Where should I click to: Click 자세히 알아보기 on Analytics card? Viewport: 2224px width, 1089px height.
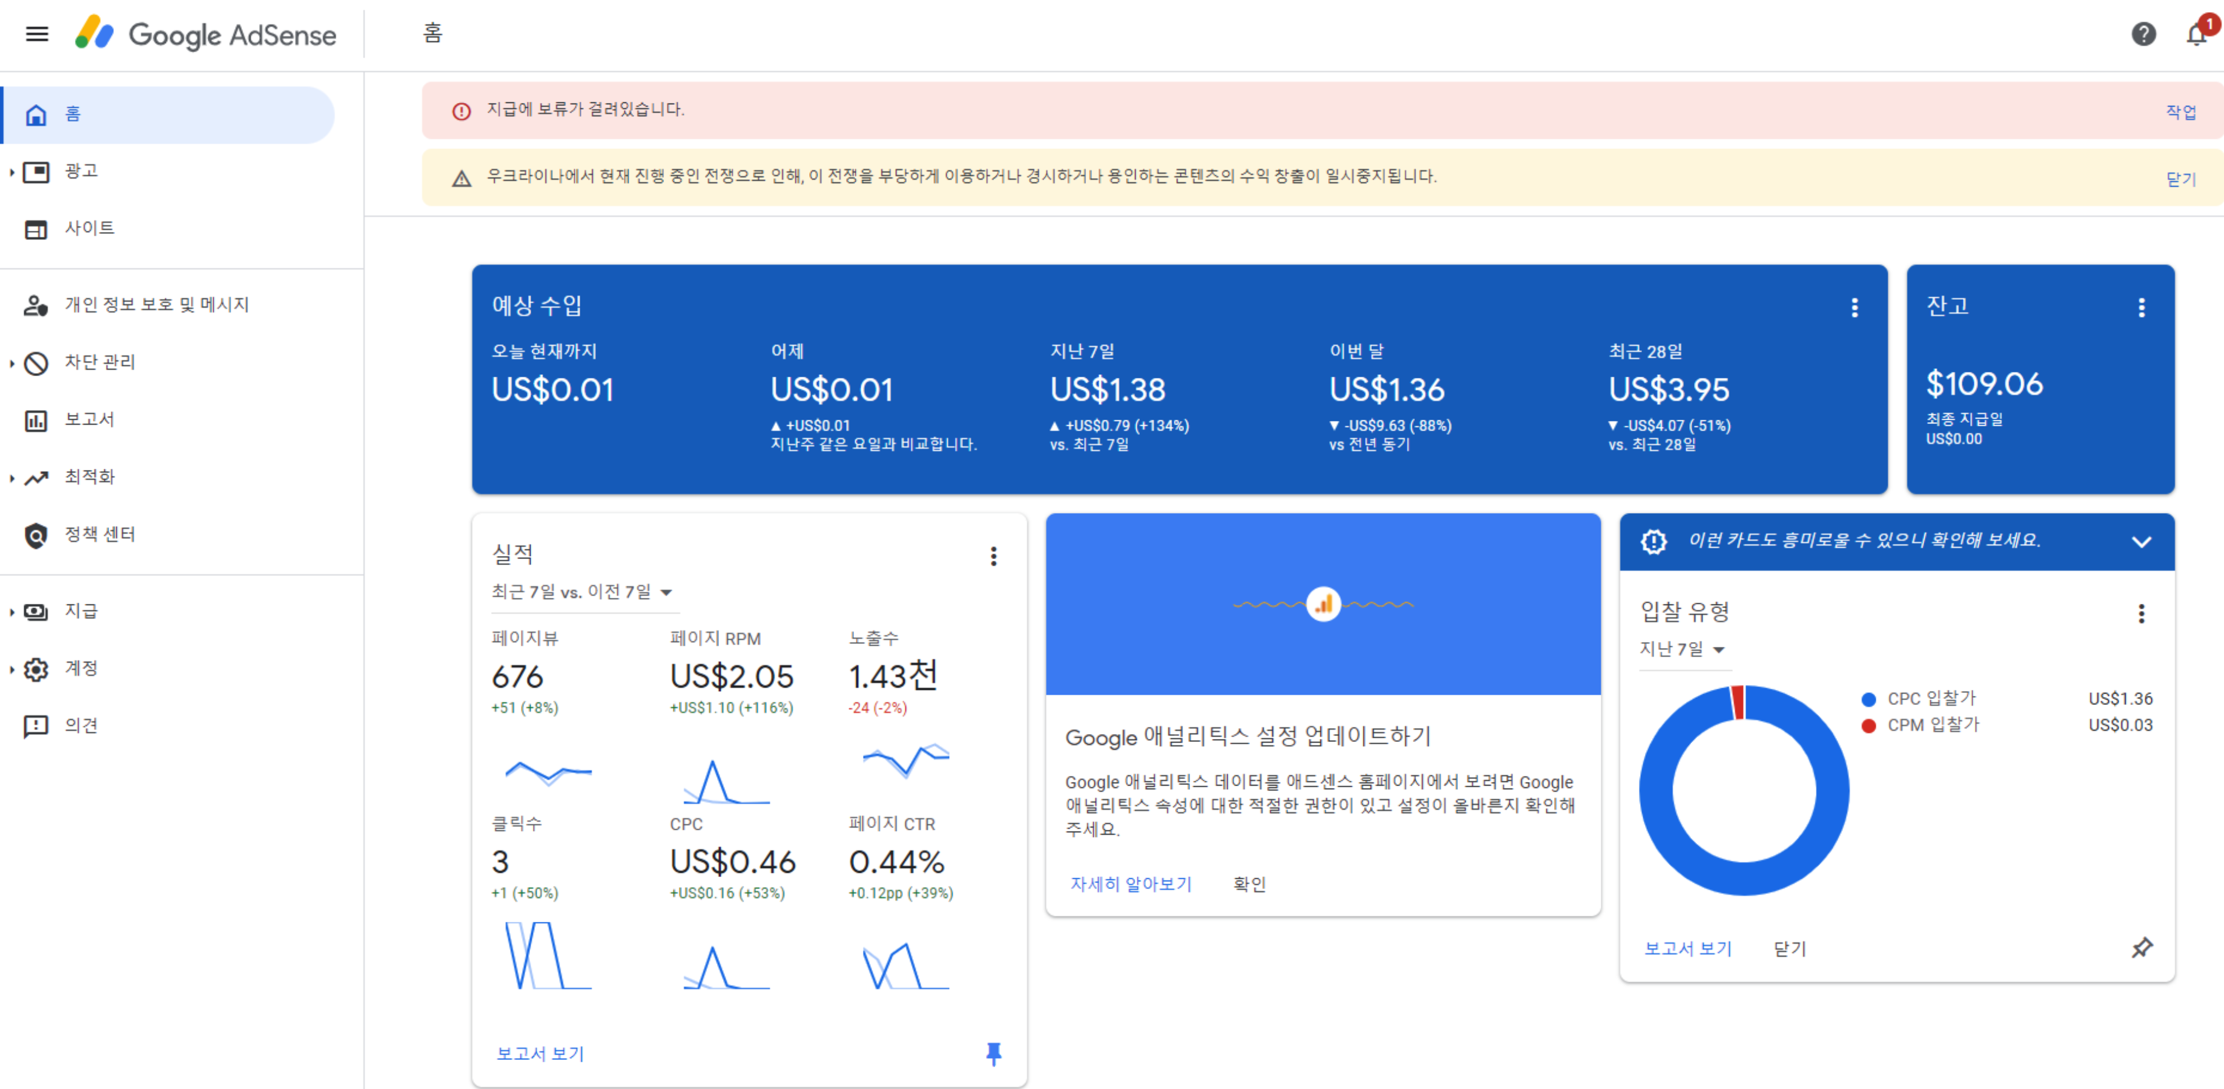1130,884
